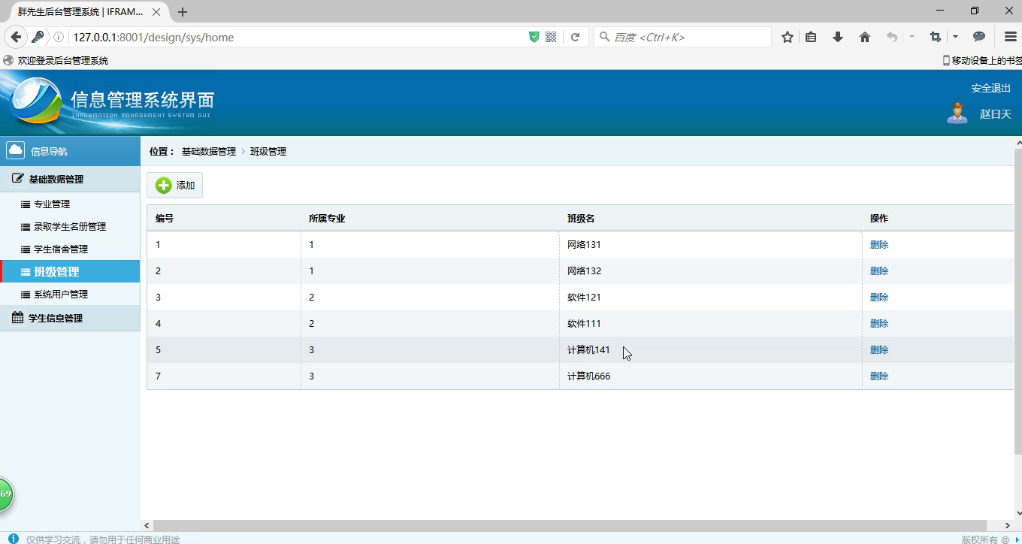Image resolution: width=1022 pixels, height=544 pixels.
Task: Click the user avatar icon beside 赵日天
Action: (957, 113)
